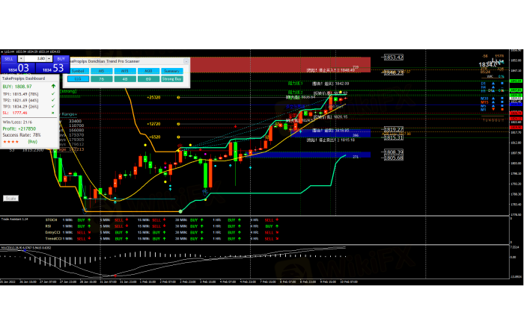
Task: Increase lot size with the stepper arrows
Action: (x=49, y=57)
